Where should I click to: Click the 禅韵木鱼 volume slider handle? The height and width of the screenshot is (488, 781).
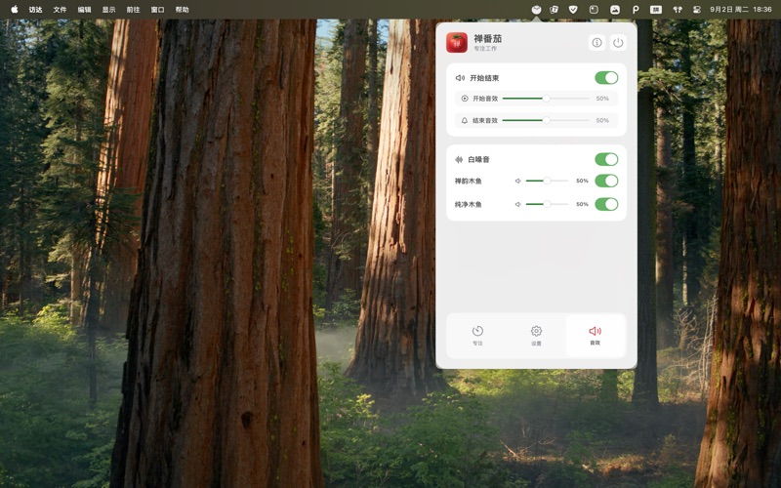click(547, 181)
